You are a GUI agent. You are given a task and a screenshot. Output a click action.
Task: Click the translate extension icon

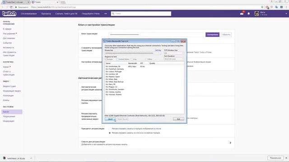click(276, 7)
